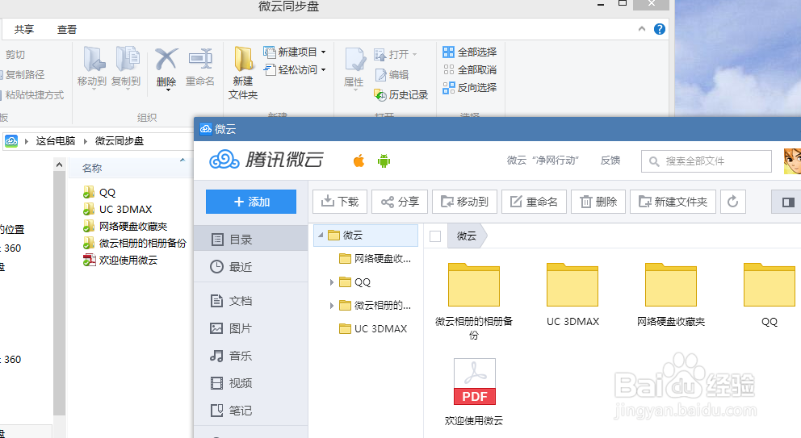
Task: Click the Explorer ribbon 删除 icon
Action: 166,60
